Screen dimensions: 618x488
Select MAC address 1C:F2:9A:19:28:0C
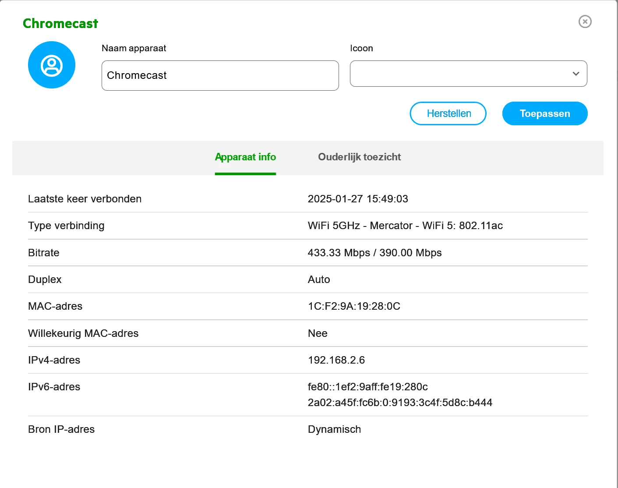coord(354,306)
